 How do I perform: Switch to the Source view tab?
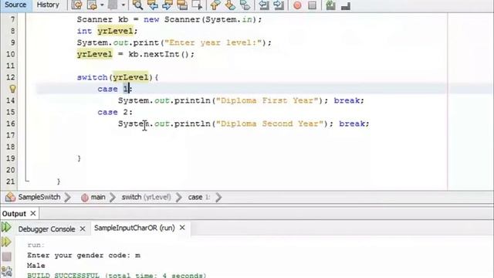point(15,5)
